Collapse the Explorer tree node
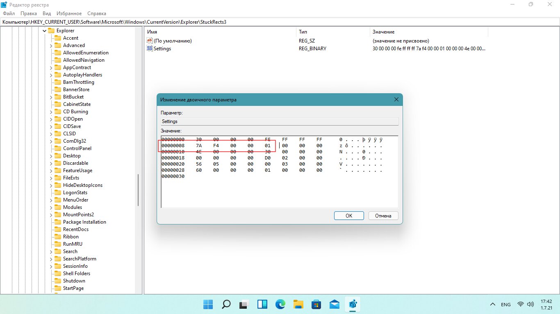 pyautogui.click(x=44, y=31)
